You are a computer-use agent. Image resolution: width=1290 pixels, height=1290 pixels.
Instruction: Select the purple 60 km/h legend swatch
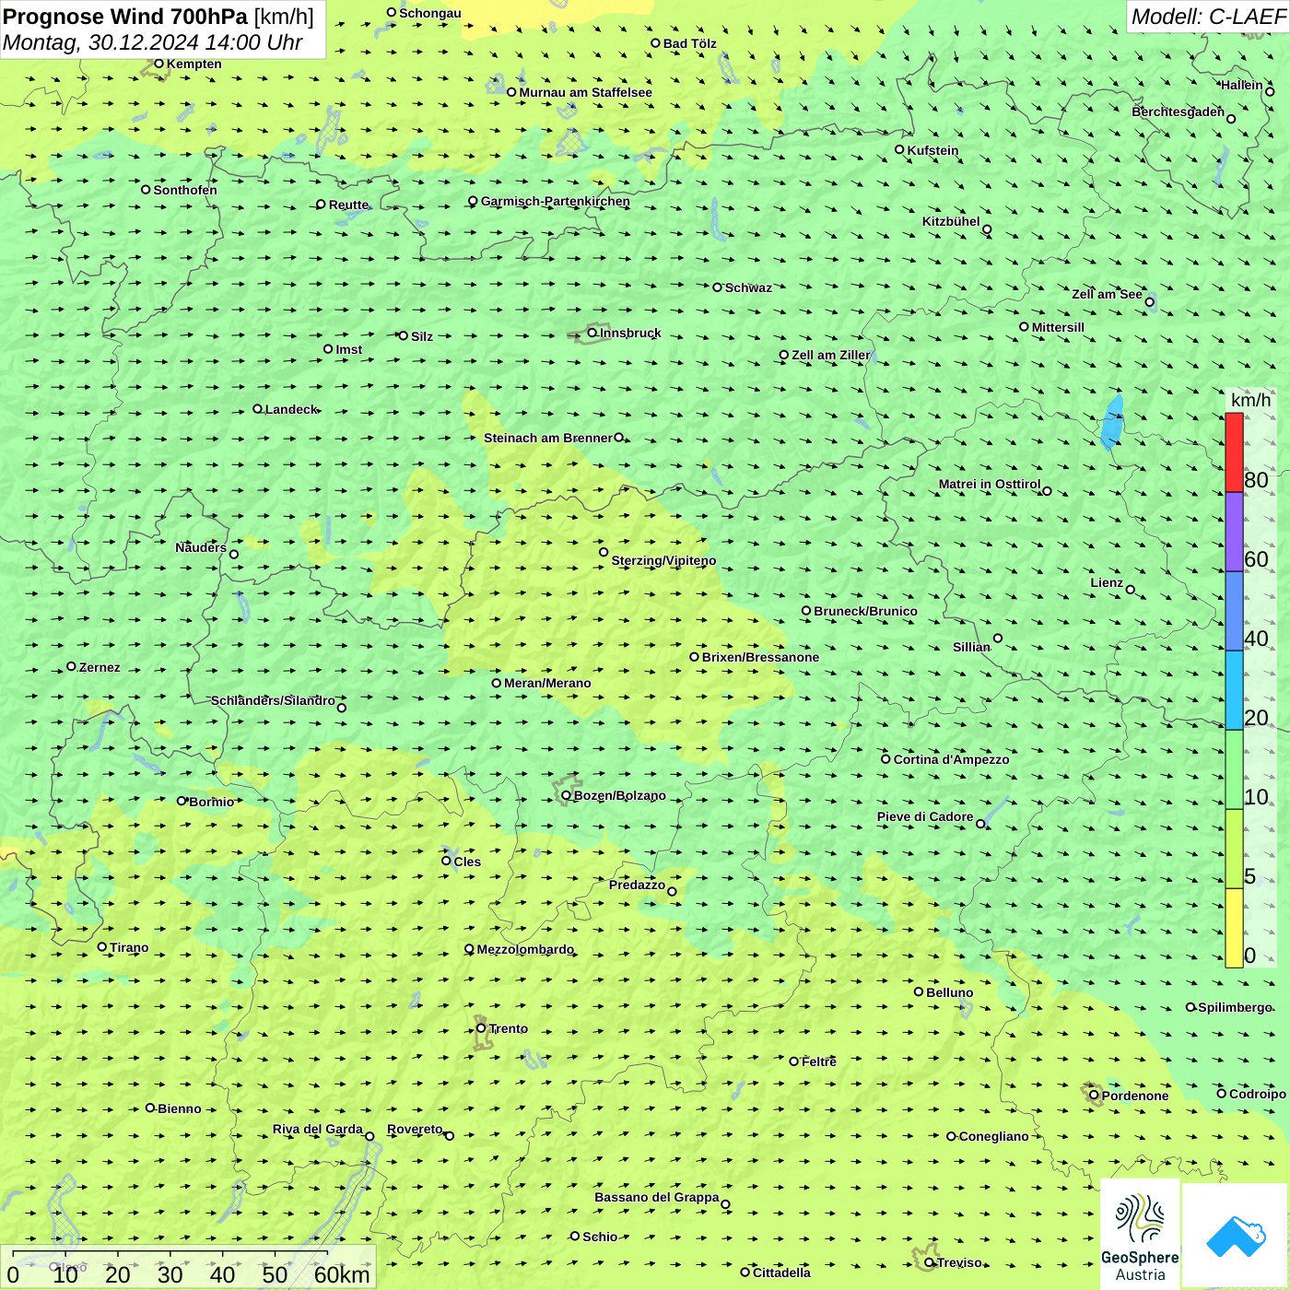click(x=1234, y=532)
